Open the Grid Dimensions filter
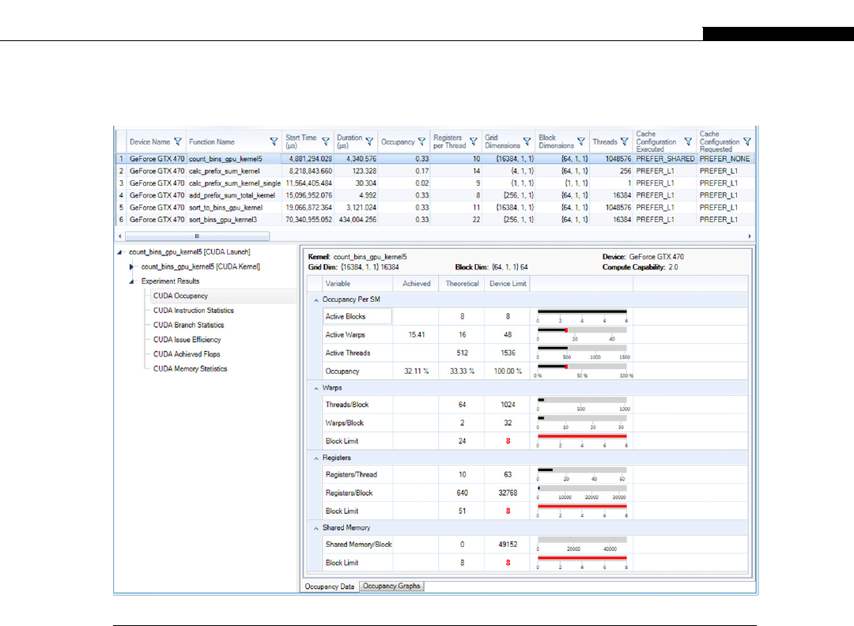Image resolution: width=854 pixels, height=626 pixels. [527, 142]
